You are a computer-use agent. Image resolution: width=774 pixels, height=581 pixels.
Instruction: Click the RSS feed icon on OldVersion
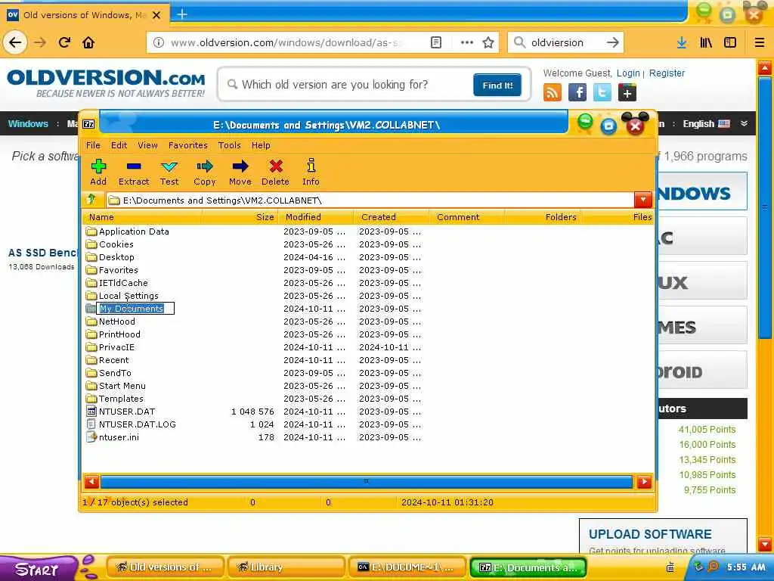tap(553, 92)
